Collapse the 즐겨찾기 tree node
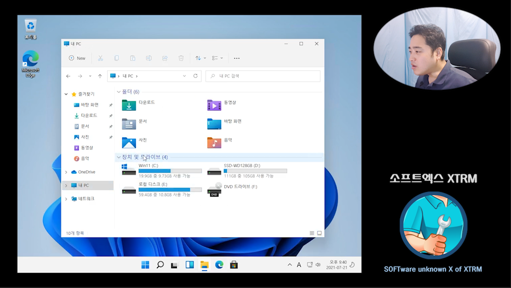511x288 pixels. (66, 94)
